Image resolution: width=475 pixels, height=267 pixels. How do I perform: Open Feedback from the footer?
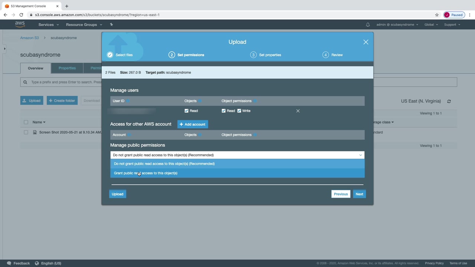tap(18, 263)
